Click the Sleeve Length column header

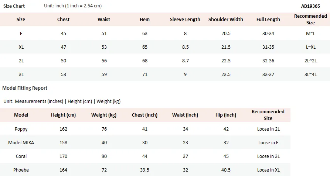pyautogui.click(x=185, y=20)
